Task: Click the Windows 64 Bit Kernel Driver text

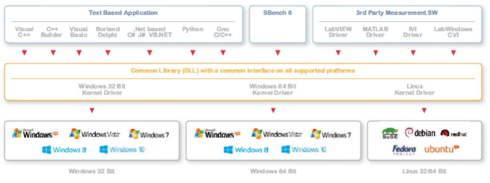Action: point(273,90)
